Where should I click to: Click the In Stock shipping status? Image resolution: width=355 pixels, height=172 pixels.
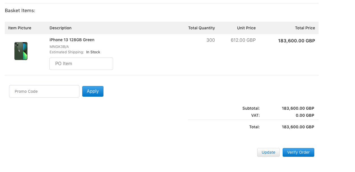[93, 52]
